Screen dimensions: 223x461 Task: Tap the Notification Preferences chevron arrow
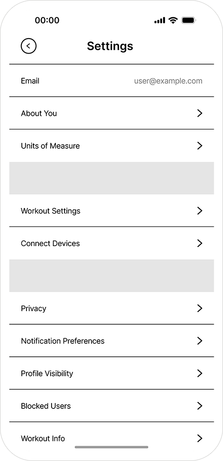pyautogui.click(x=200, y=341)
